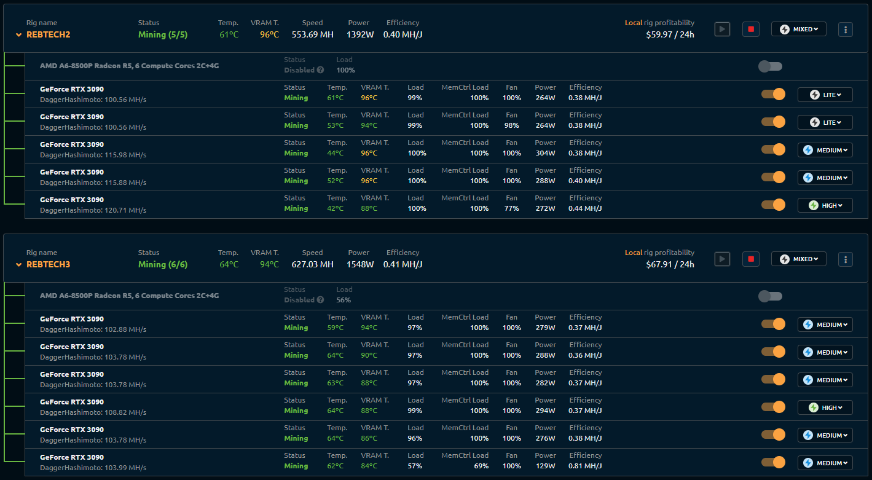Screen dimensions: 872x480
Task: Change LITE profile on the second RTX 3090
Action: coord(825,122)
